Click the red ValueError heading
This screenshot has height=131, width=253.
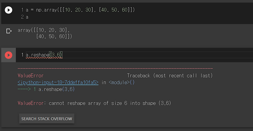(30, 76)
